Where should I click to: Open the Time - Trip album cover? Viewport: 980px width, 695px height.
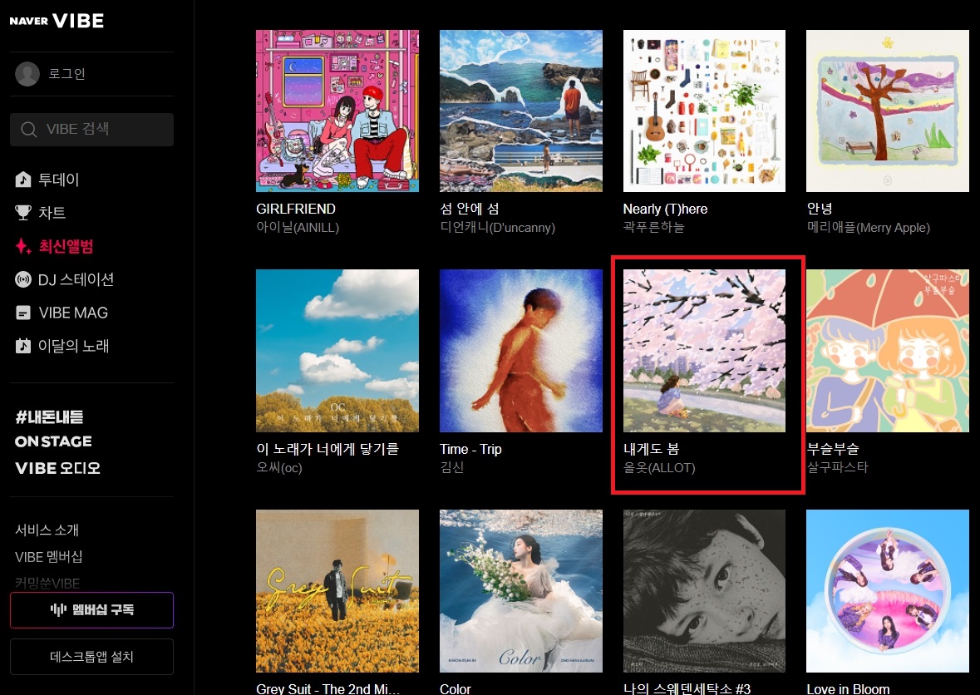(521, 351)
